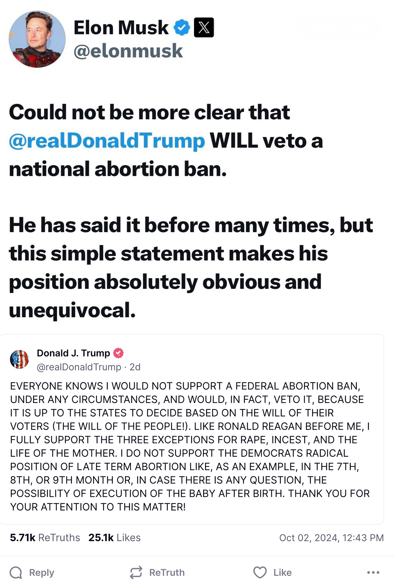
Task: Click Donald J. Trump's avatar
Action: 19,359
